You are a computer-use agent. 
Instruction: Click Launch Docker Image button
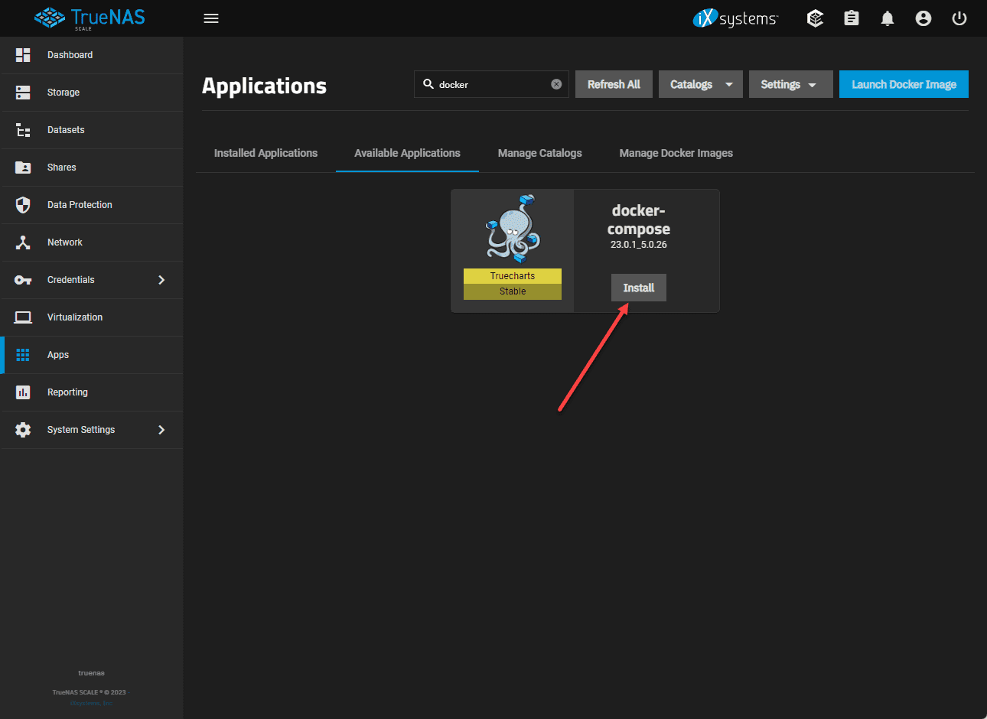click(904, 84)
